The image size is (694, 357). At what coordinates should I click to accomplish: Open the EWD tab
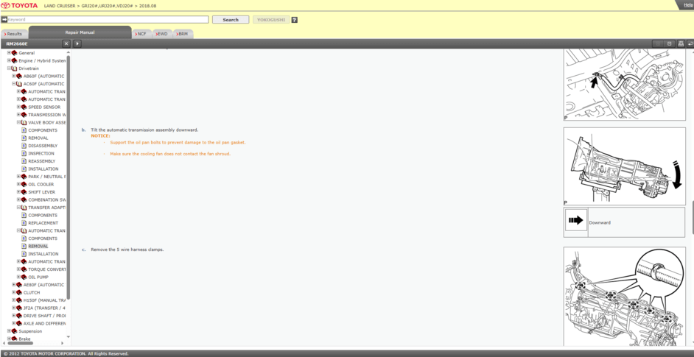point(162,34)
